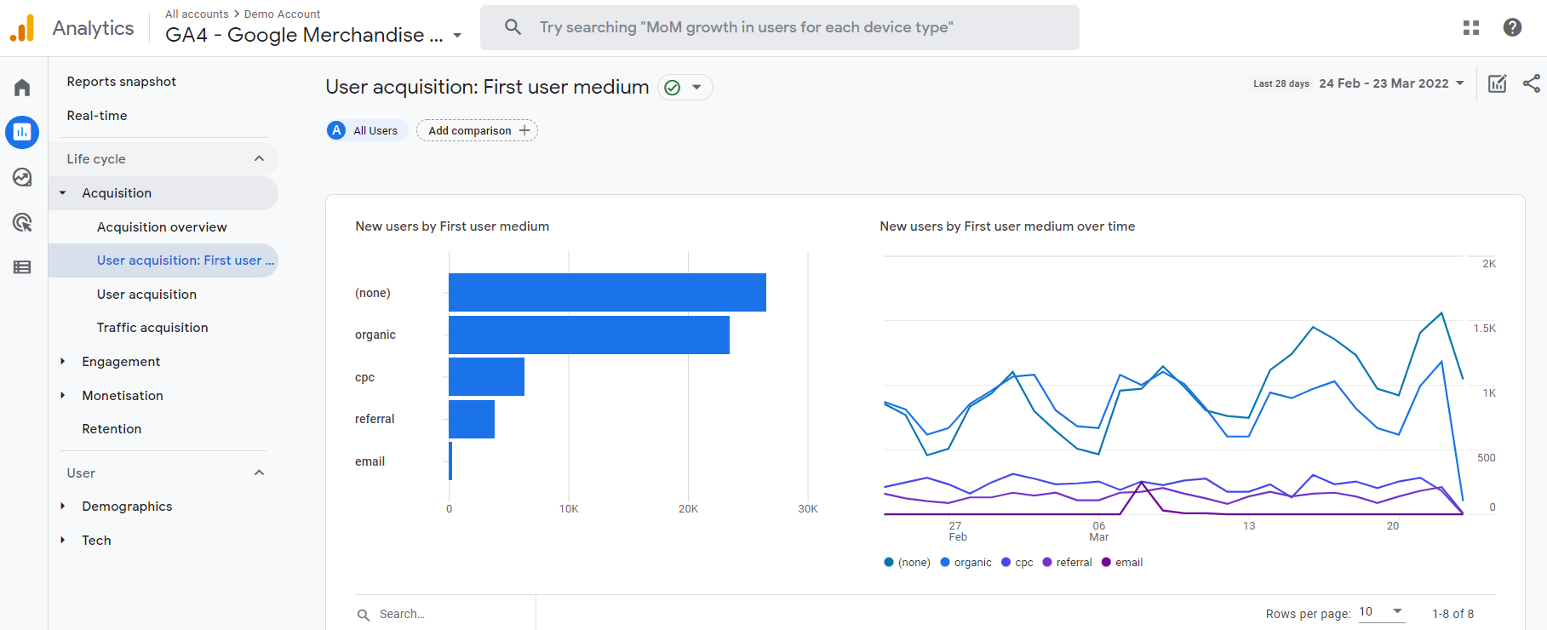Click the Add comparison button
Screen dimensions: 1547x630
pyautogui.click(x=477, y=130)
